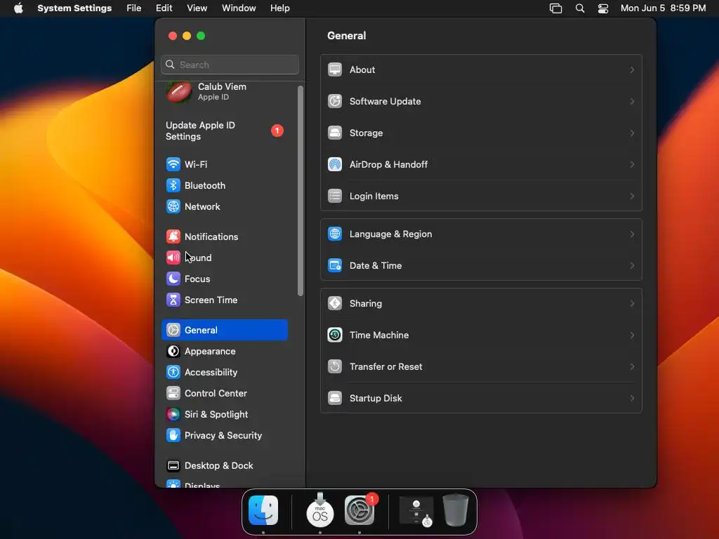Screen dimensions: 719x539
Task: Open the Time Machine clock icon
Action: (x=335, y=335)
